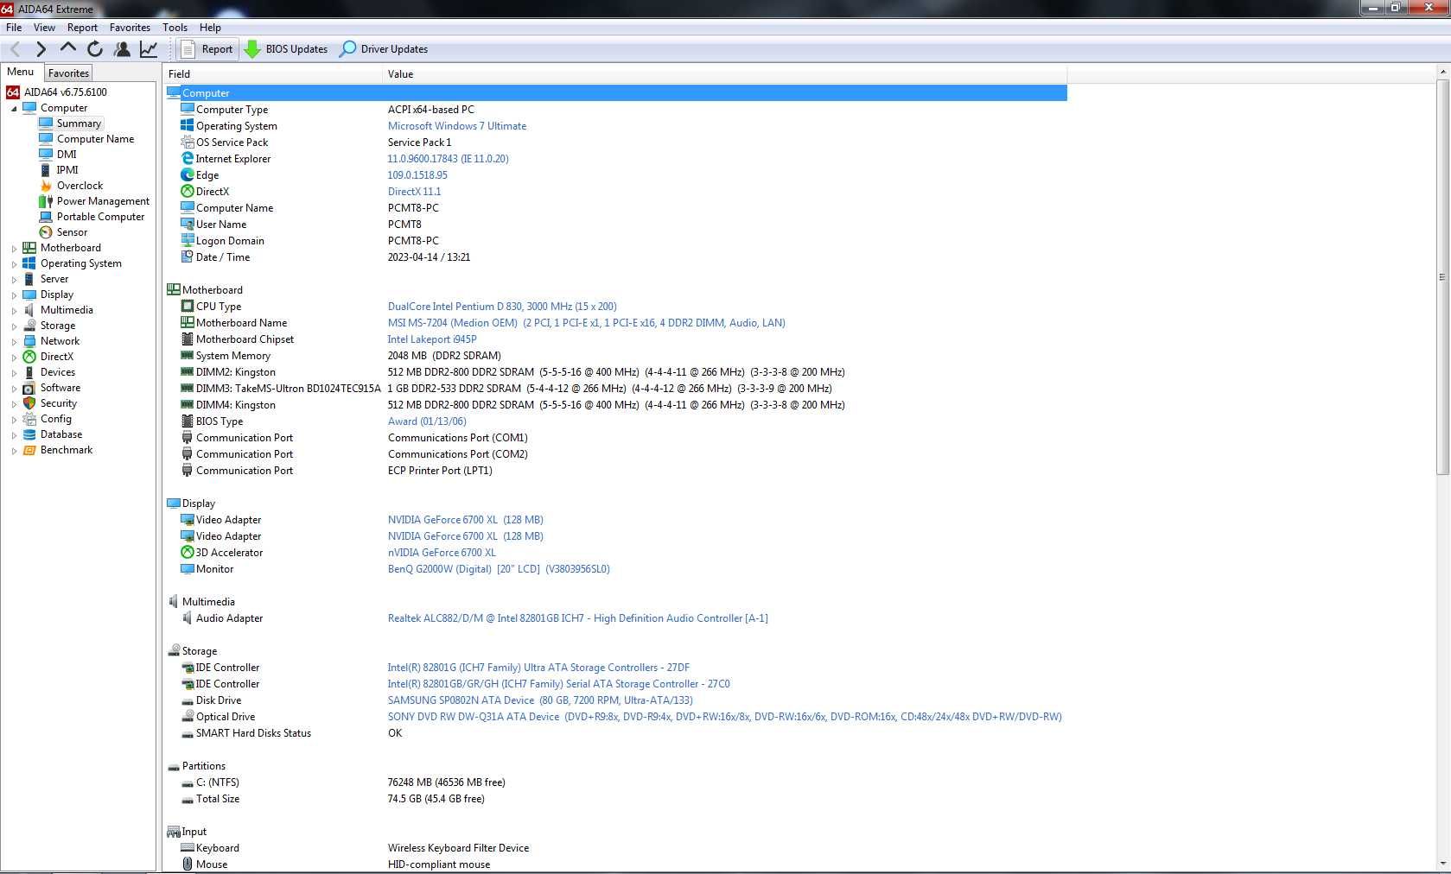Open Microsoft Windows 7 Ultimate link
The width and height of the screenshot is (1451, 874).
coord(456,126)
